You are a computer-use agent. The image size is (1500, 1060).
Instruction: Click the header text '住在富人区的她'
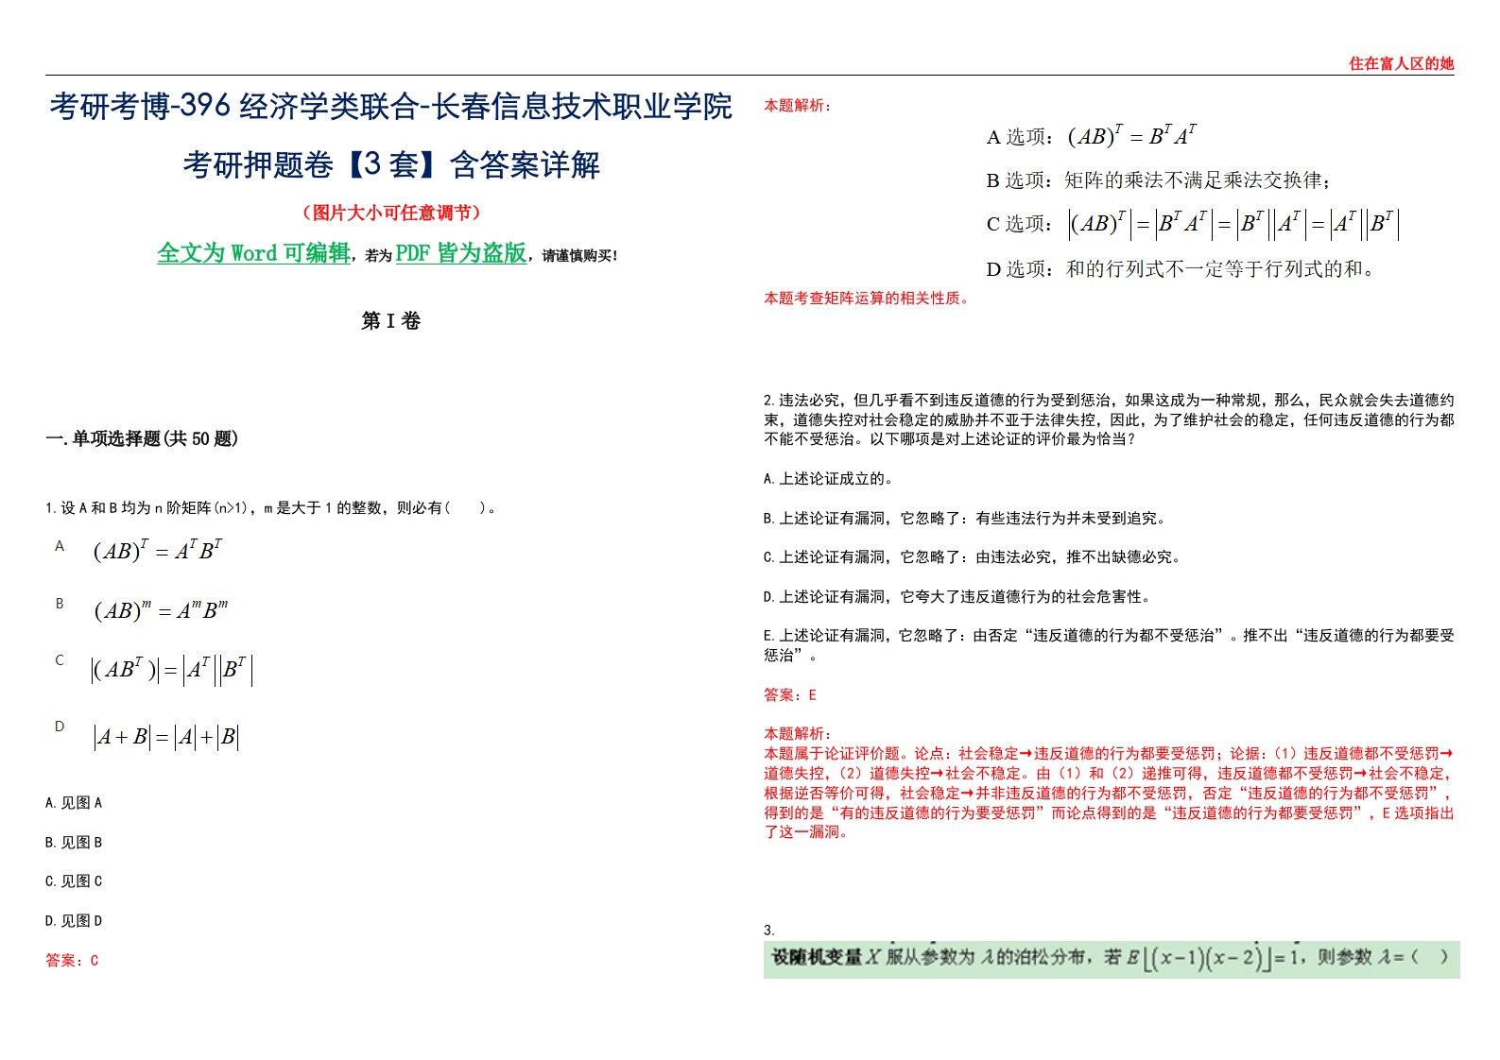(x=1401, y=63)
